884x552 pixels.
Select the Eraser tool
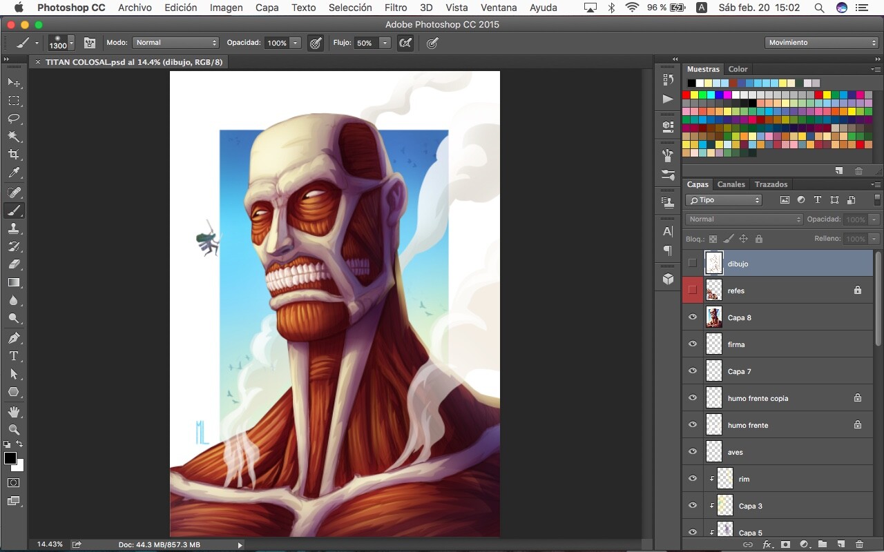click(14, 264)
